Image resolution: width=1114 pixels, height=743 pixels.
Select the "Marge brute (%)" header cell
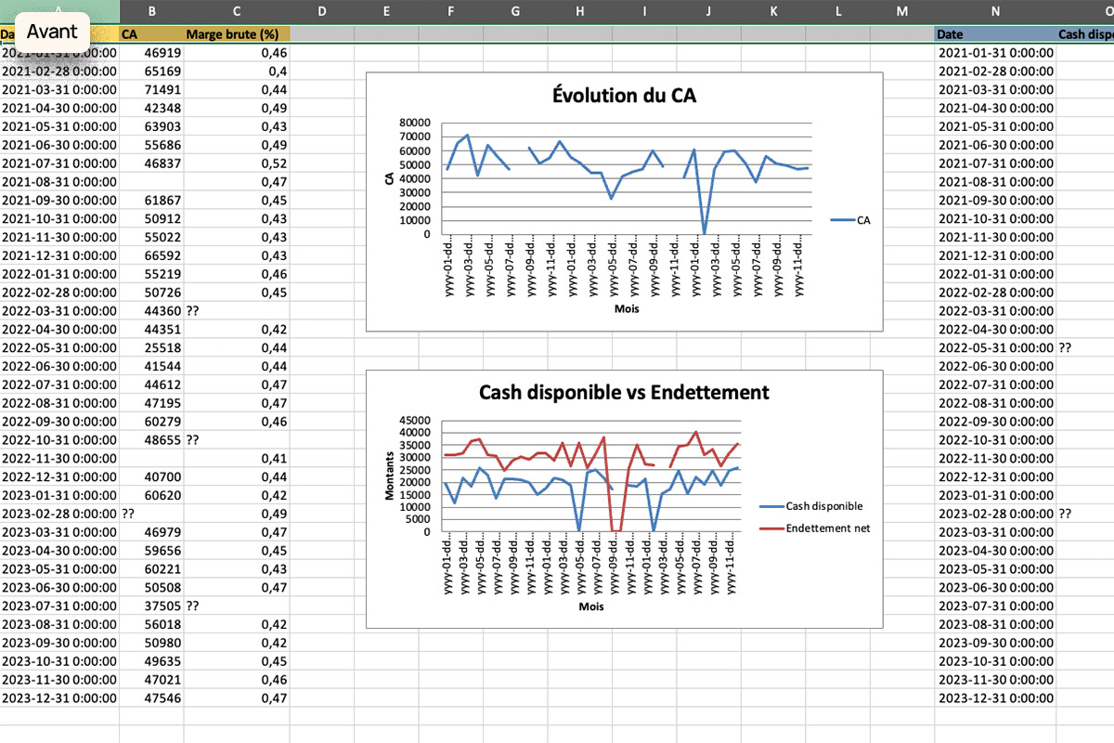(234, 33)
